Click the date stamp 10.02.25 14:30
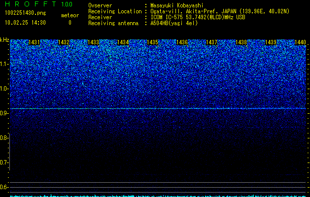 pyautogui.click(x=25, y=23)
